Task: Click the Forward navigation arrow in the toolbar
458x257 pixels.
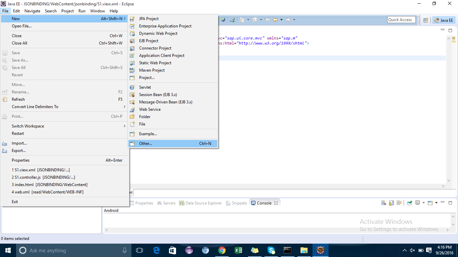Action: pos(288,19)
